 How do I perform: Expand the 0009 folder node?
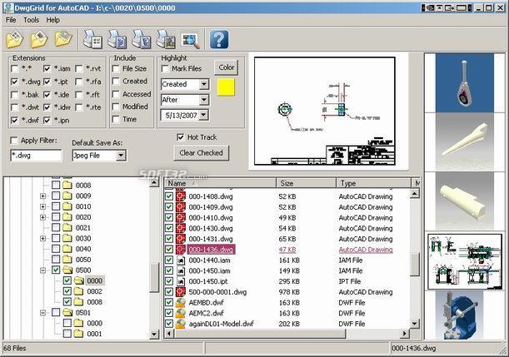(42, 196)
